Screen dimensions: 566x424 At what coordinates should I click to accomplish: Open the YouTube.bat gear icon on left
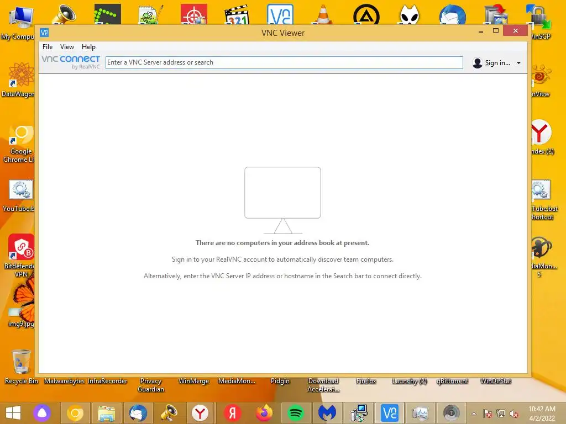20,189
